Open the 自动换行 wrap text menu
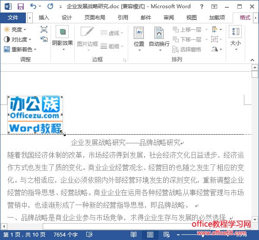The image size is (259, 240). (x=159, y=39)
